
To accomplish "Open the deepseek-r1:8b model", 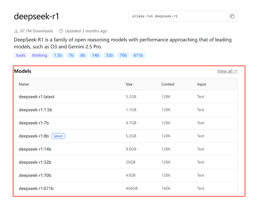I will click(x=34, y=136).
